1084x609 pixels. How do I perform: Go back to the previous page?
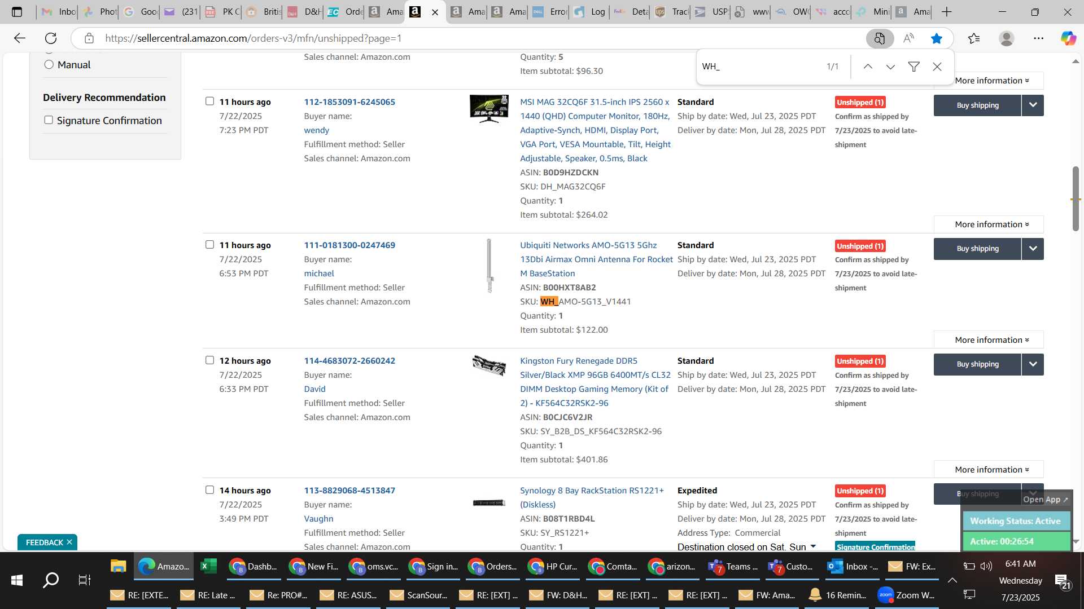pos(20,38)
